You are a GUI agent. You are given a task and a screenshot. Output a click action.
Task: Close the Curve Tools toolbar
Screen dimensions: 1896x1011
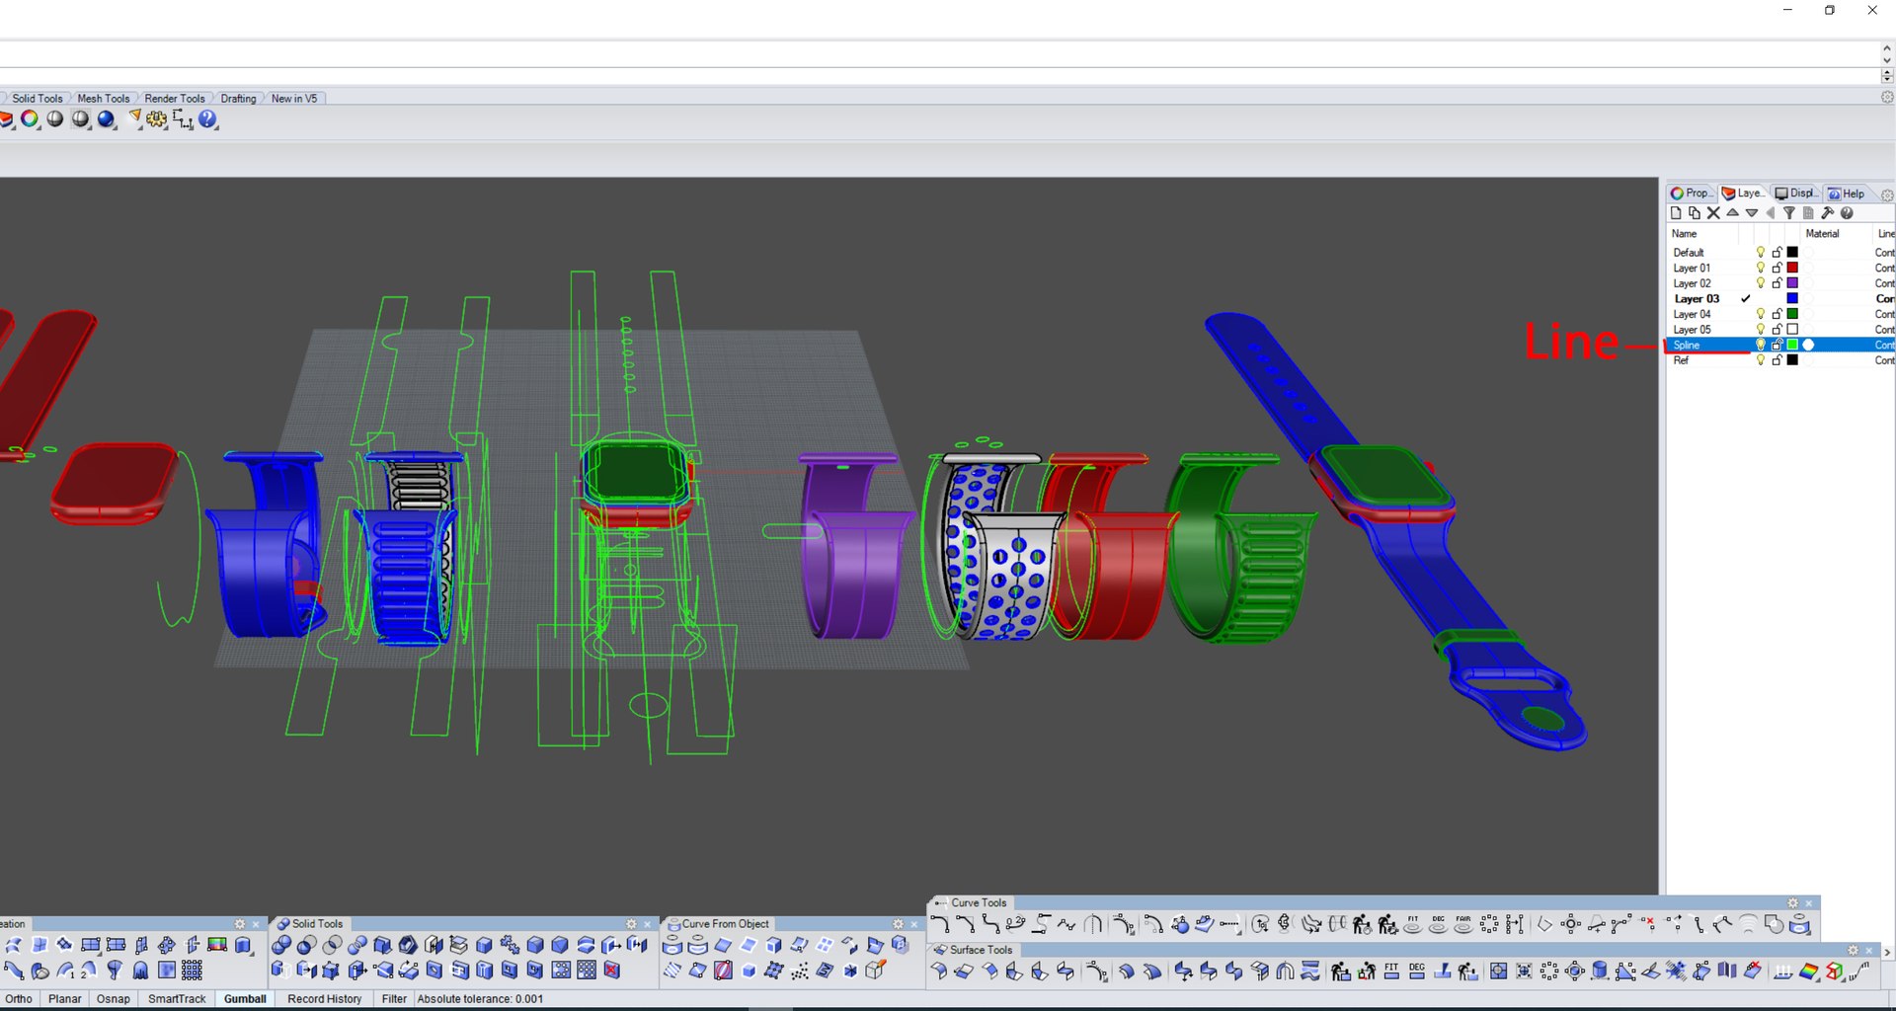point(1809,903)
